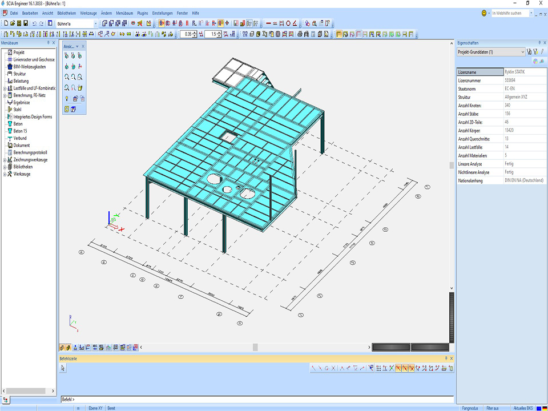Open the Bühne1a project dropdown
Image resolution: width=548 pixels, height=411 pixels.
tap(95, 23)
